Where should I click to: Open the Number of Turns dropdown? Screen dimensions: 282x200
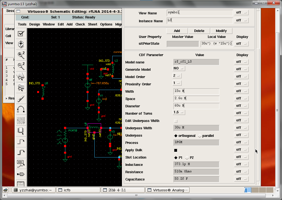click(x=179, y=112)
